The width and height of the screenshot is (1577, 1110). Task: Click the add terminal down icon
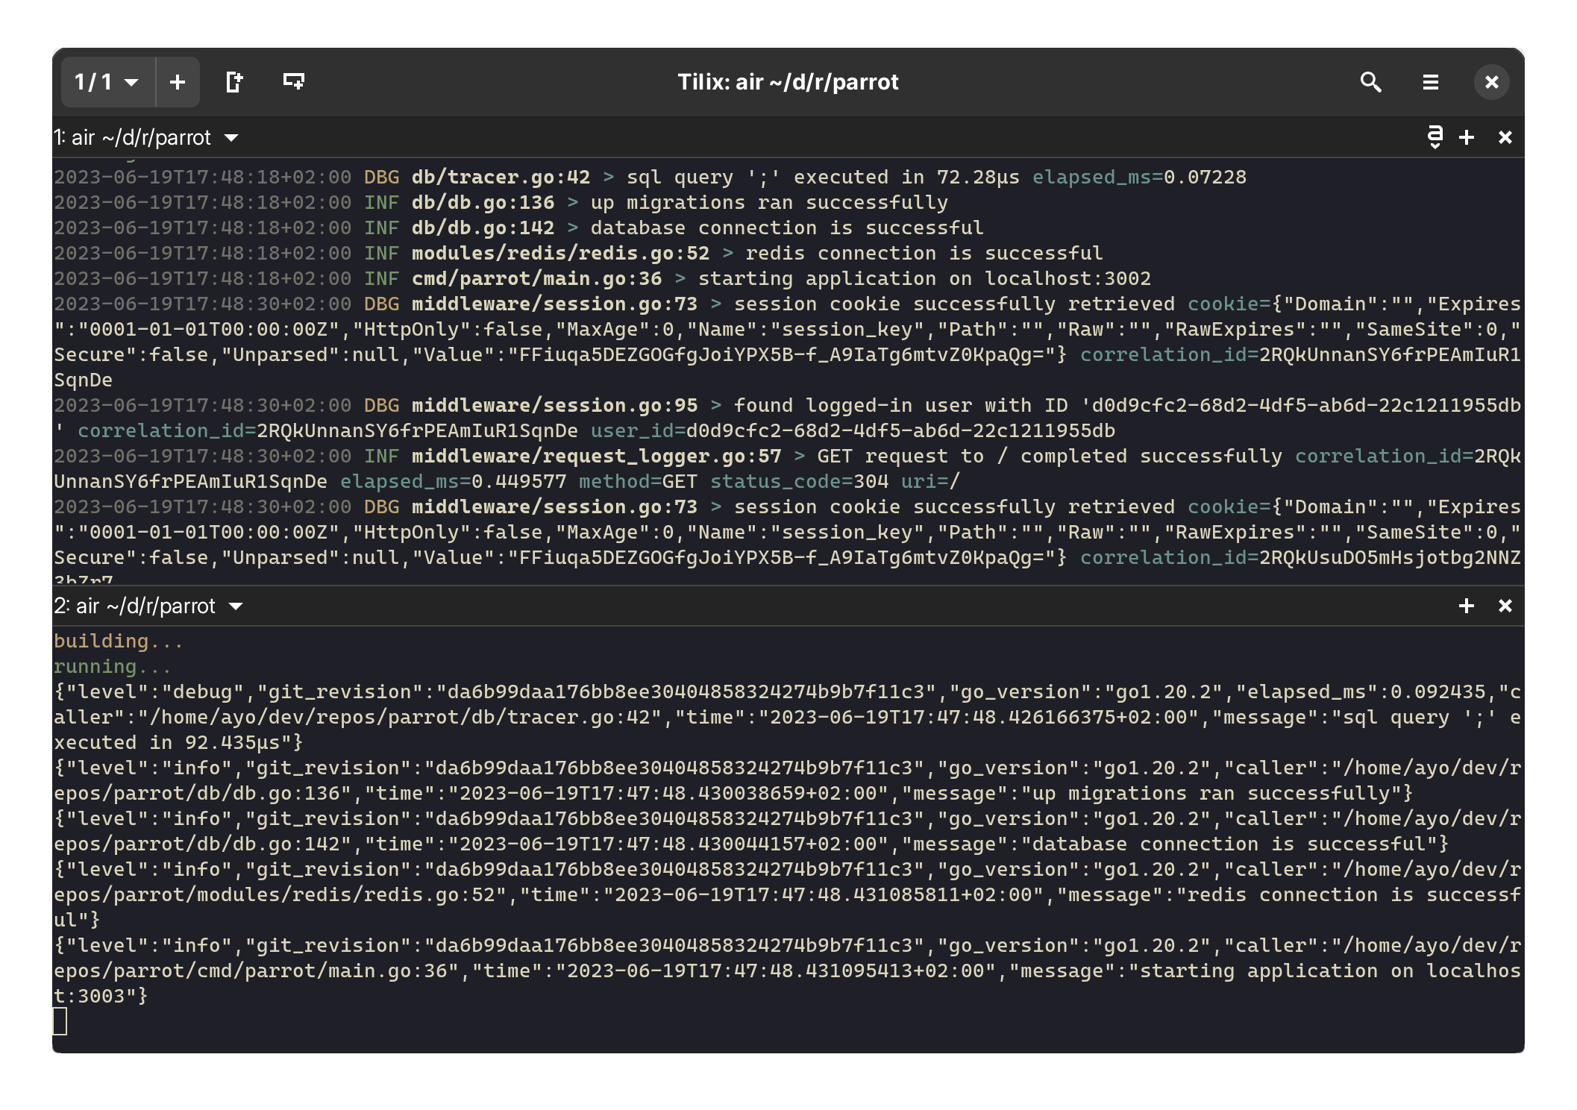click(x=294, y=82)
